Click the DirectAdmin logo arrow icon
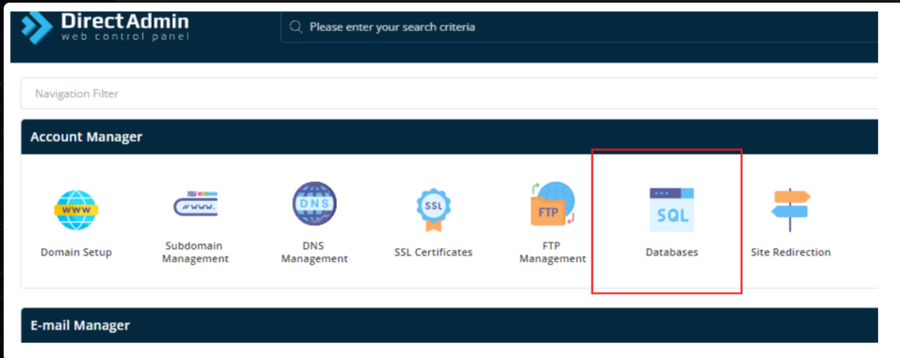The height and width of the screenshot is (358, 900). tap(38, 27)
